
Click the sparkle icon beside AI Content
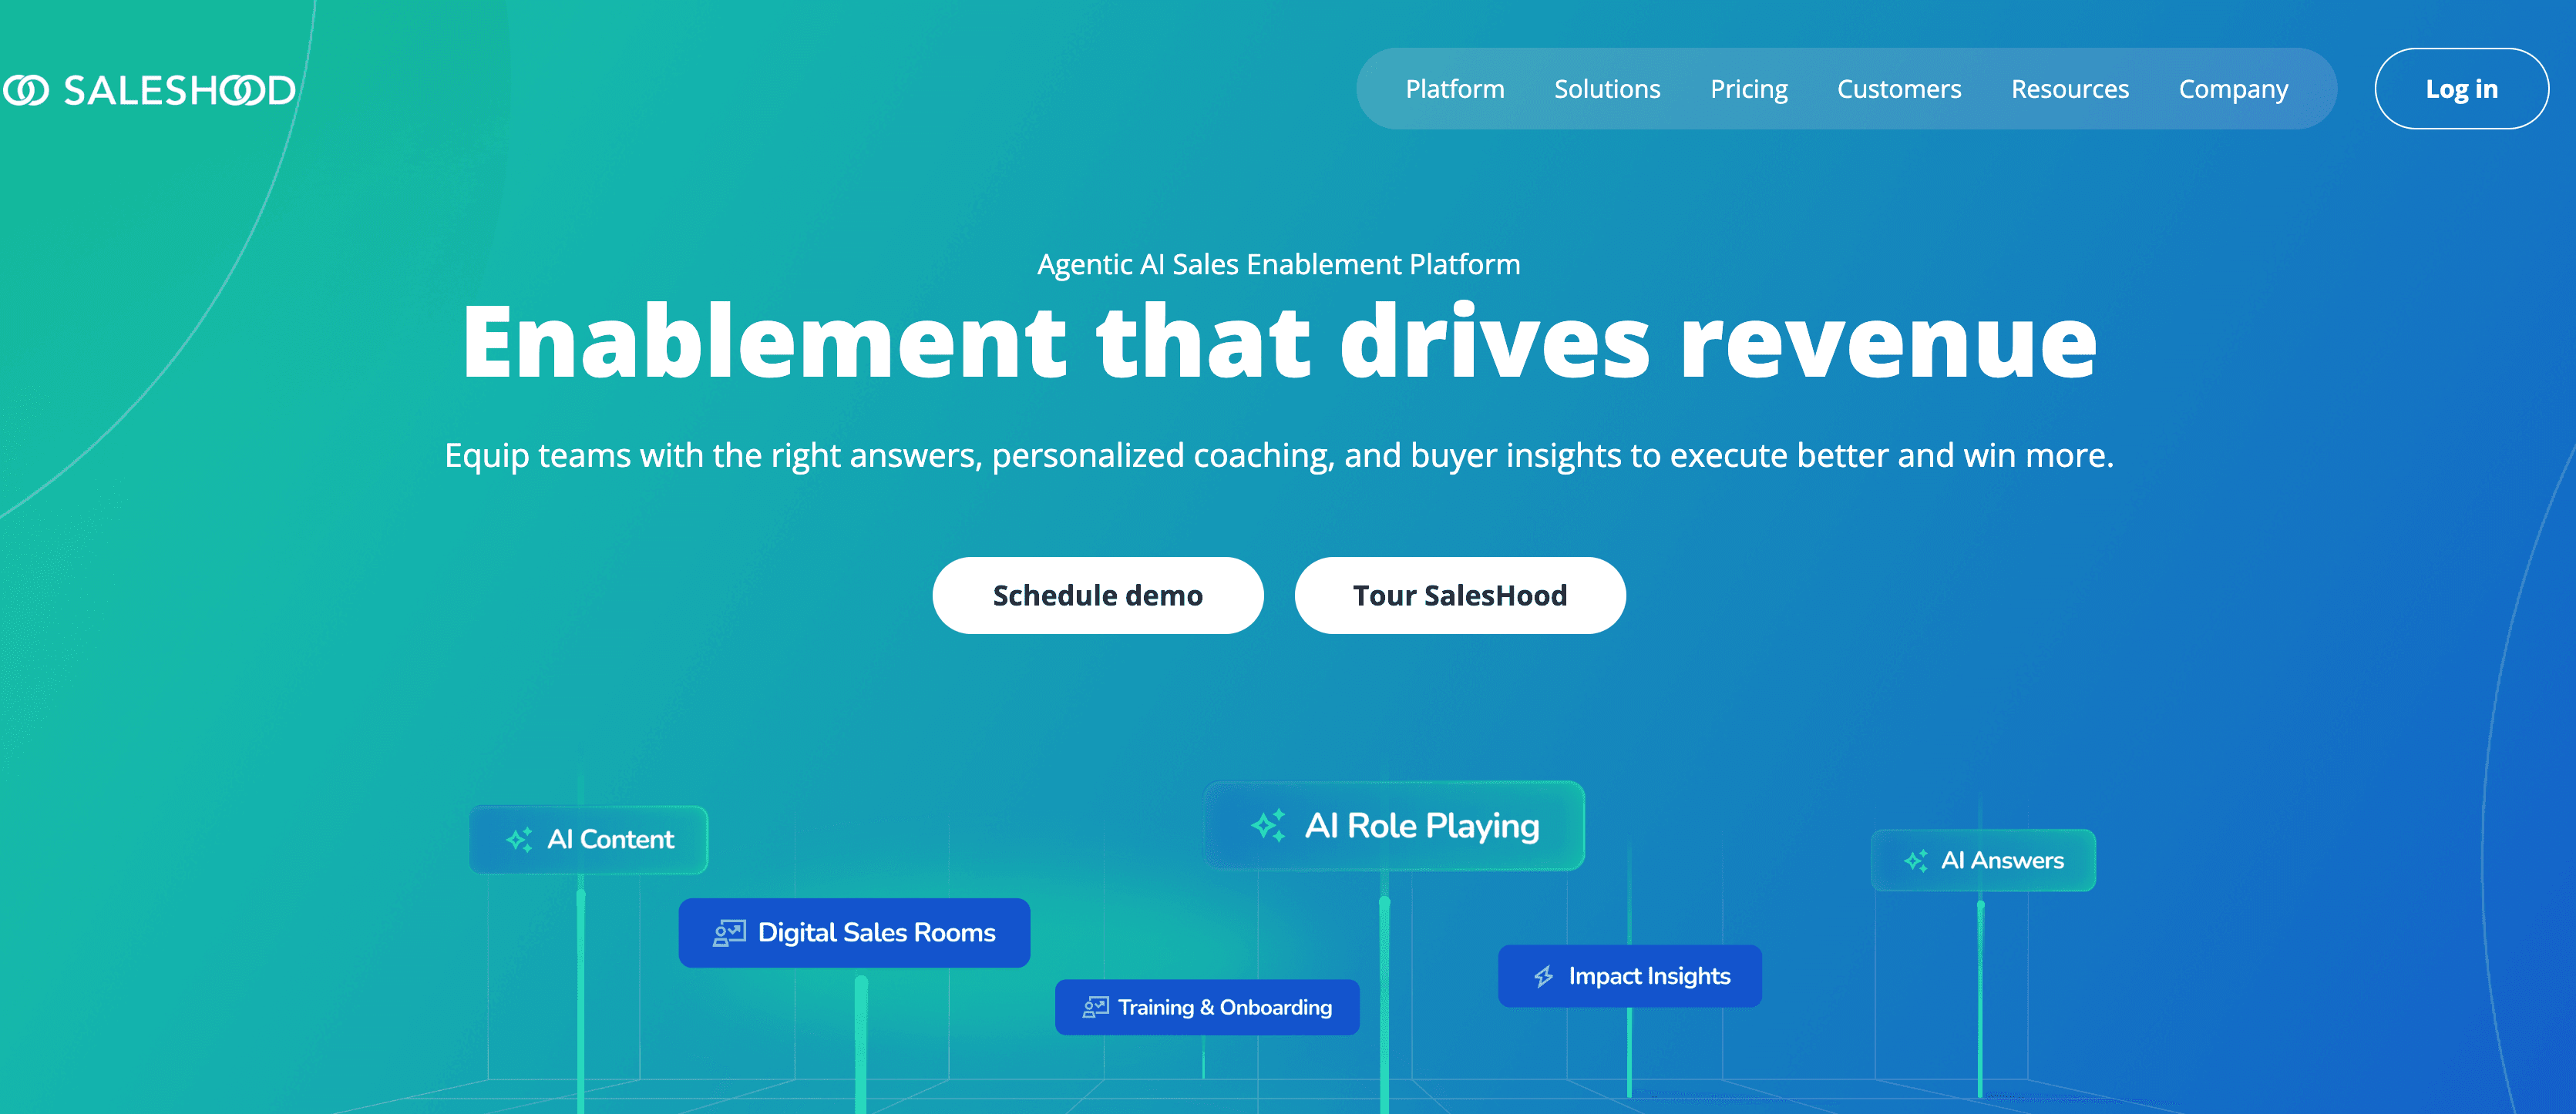coord(519,839)
